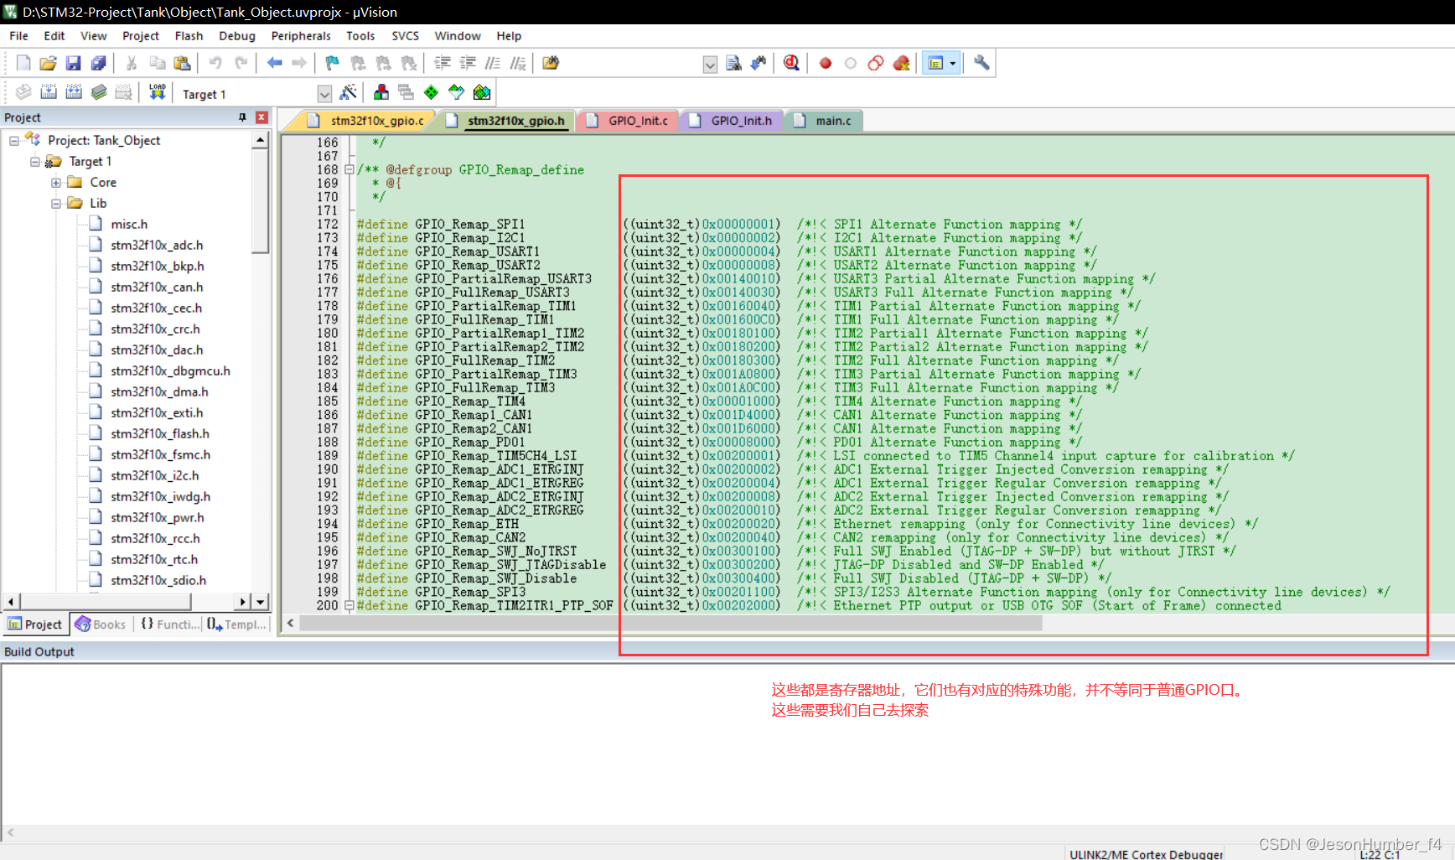Collapse the Lib folder in the project tree
This screenshot has height=860, width=1455.
point(55,203)
